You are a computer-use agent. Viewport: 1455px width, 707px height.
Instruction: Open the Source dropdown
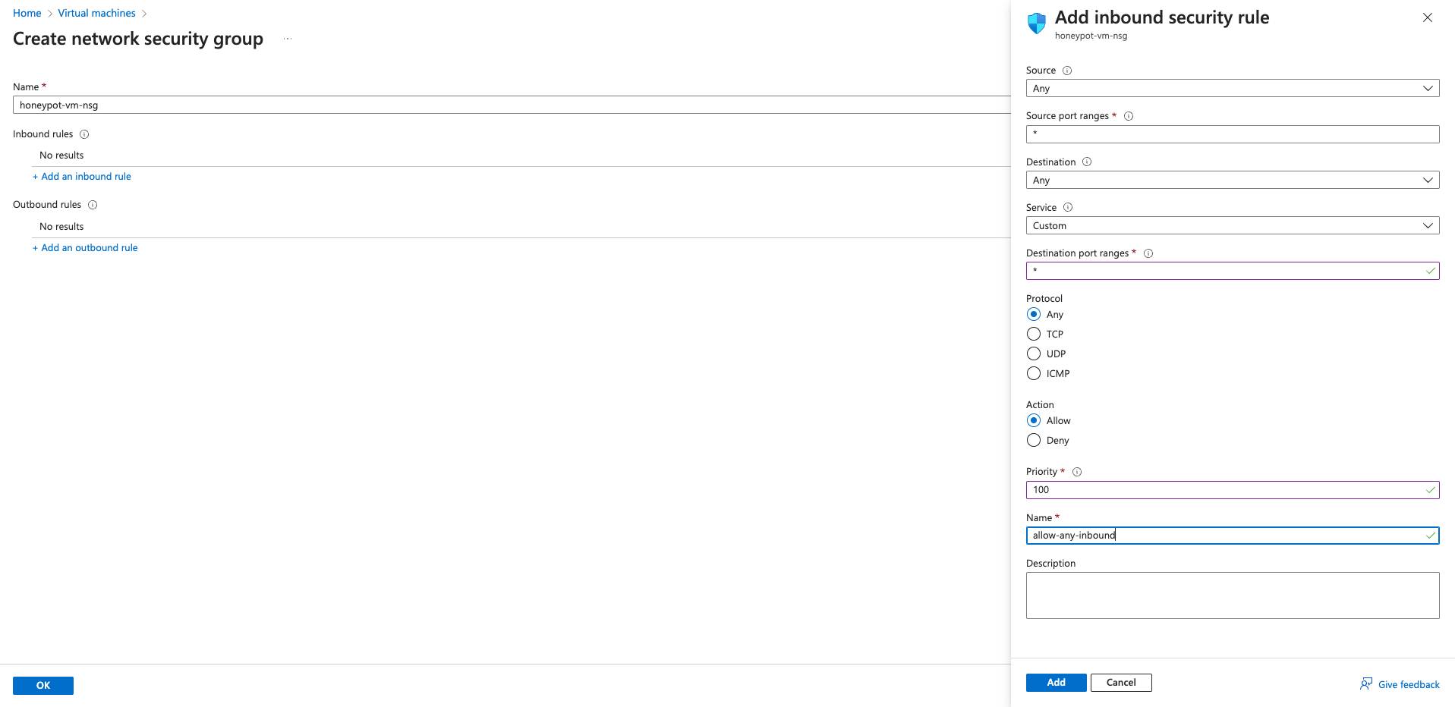point(1232,89)
